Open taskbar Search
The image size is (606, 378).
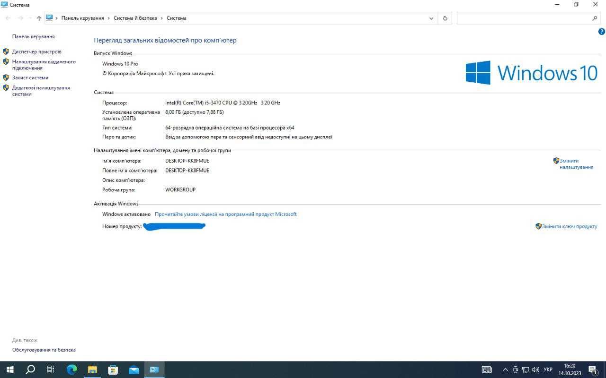click(30, 369)
